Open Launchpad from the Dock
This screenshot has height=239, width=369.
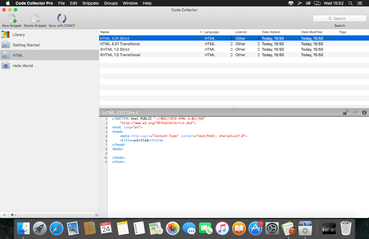pyautogui.click(x=40, y=229)
